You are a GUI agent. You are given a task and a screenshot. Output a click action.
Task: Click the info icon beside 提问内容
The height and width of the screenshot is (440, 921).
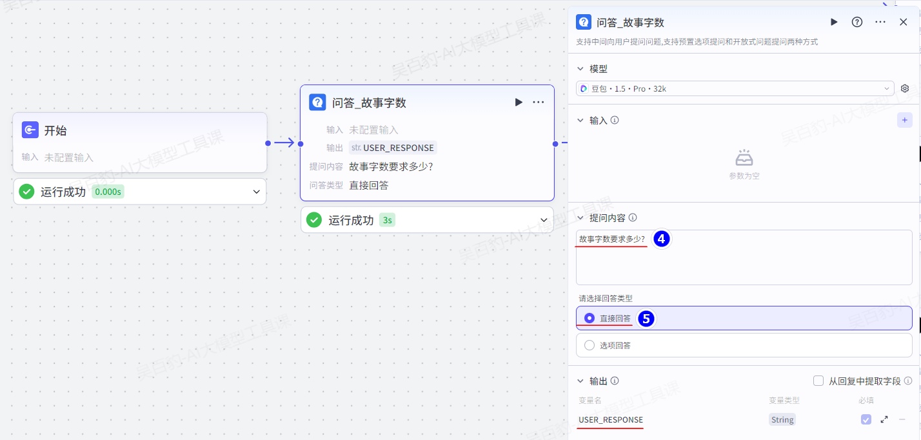click(x=633, y=218)
